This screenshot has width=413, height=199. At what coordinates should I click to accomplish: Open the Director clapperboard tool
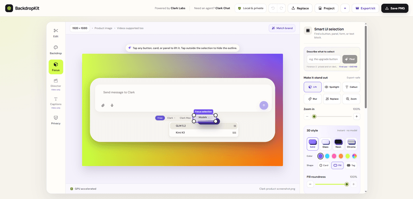tap(56, 84)
